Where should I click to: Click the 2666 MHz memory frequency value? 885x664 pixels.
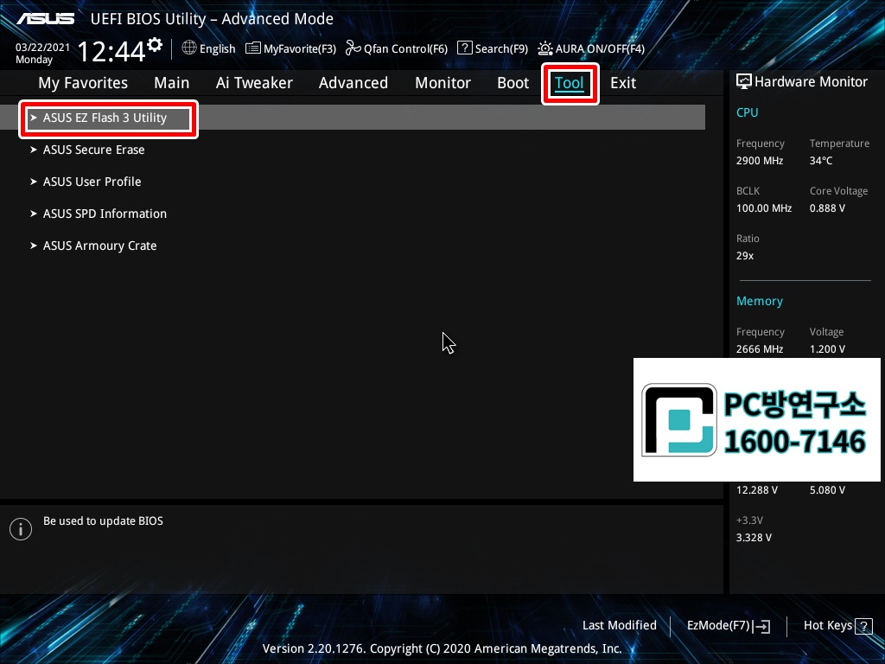click(x=759, y=349)
